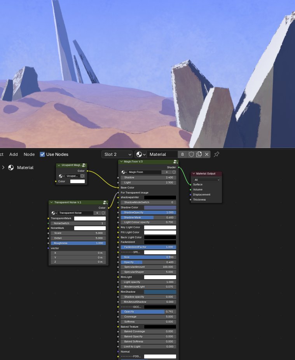The width and height of the screenshot is (295, 360).
Task: Click the Fill Light Color swatch
Action: coord(160,232)
